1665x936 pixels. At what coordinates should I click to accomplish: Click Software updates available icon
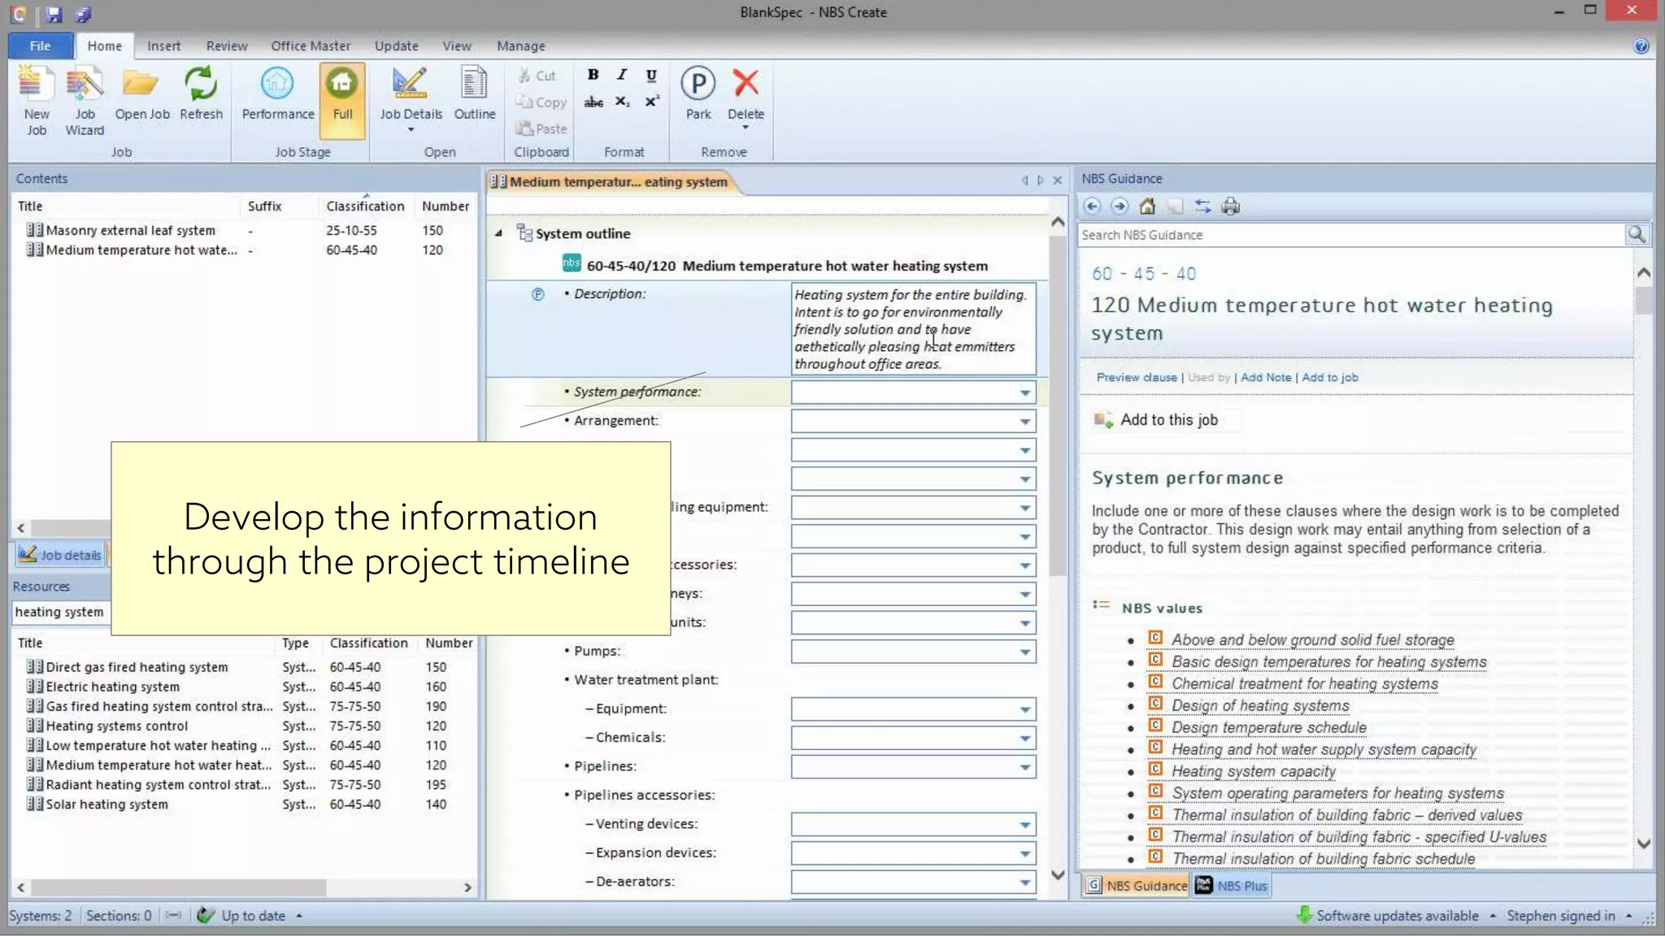[1303, 916]
